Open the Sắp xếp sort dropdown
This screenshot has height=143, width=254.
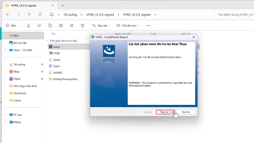point(101,25)
